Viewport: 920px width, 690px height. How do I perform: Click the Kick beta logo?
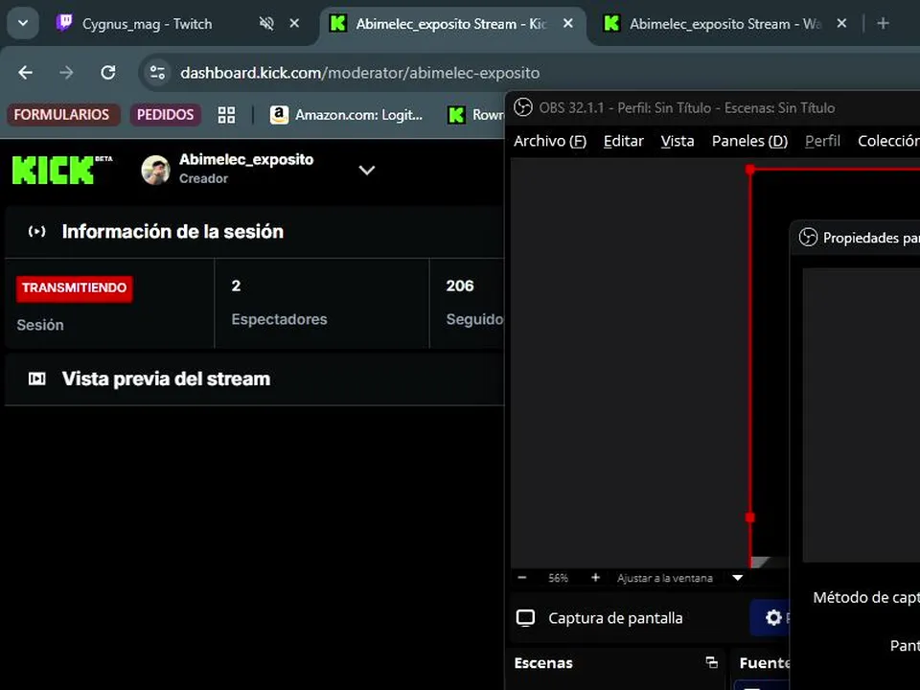coord(62,170)
